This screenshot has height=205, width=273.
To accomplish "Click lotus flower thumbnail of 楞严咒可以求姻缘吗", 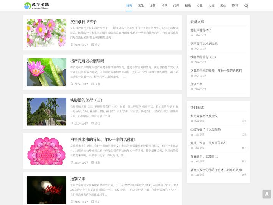I will [46, 72].
